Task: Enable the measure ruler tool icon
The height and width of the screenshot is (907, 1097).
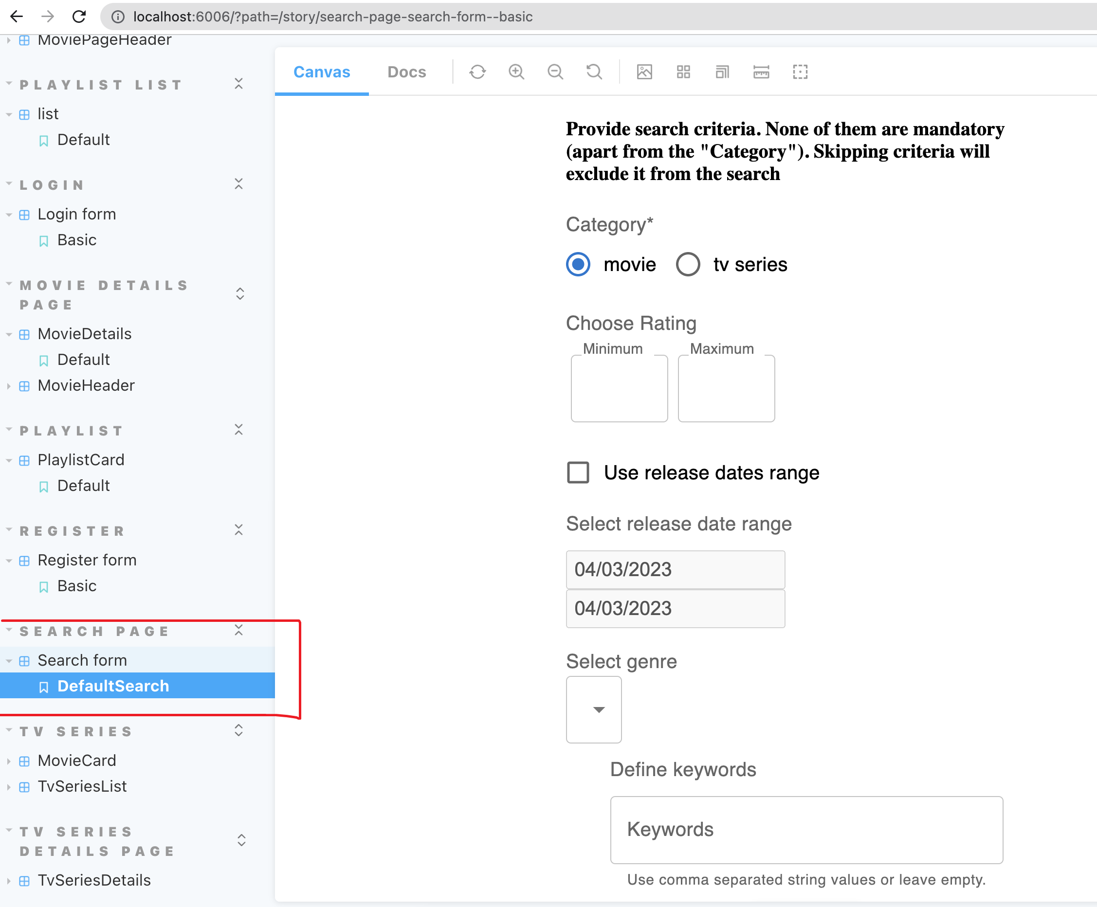Action: click(x=761, y=72)
